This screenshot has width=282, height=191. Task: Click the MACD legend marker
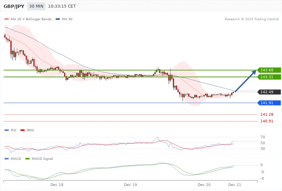(7, 159)
